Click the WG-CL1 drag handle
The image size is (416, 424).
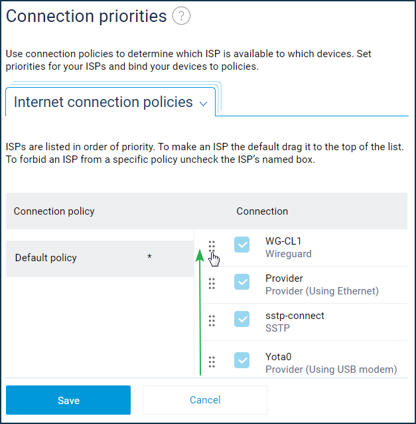pyautogui.click(x=212, y=247)
